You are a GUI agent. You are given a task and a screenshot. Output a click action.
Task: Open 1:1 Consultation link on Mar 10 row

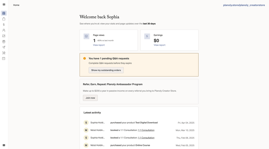point(146,130)
